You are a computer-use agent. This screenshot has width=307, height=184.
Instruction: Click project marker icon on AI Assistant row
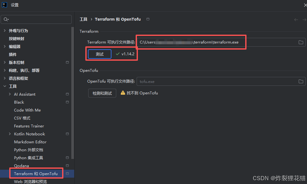pos(67,94)
